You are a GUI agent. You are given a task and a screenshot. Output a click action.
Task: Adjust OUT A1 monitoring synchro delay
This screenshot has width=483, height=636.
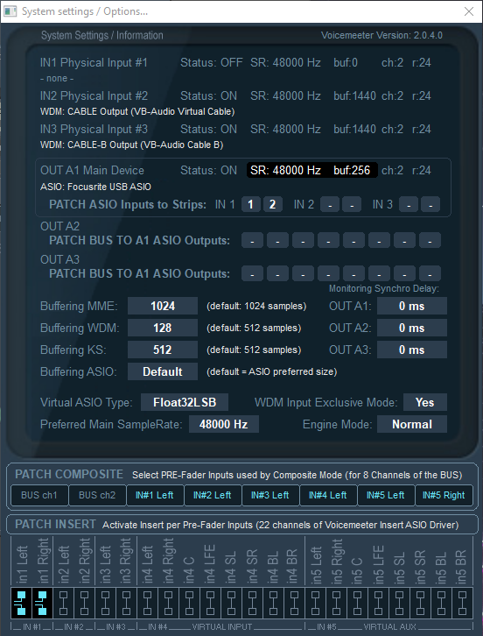[x=412, y=306]
